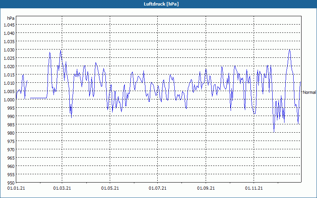Select the 1.015 y-axis label
The height and width of the screenshot is (198, 317).
[x=9, y=75]
